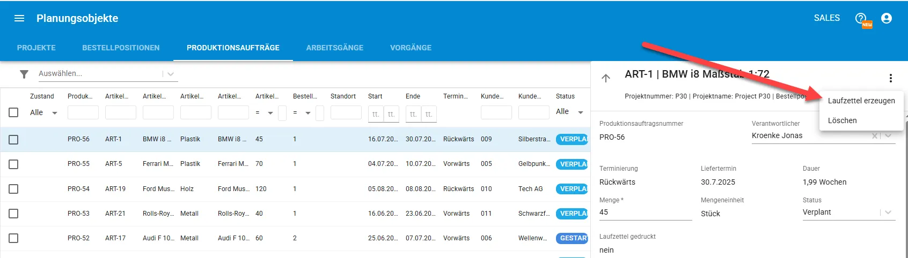Click the Standort filter input
908x258 pixels.
(x=346, y=112)
